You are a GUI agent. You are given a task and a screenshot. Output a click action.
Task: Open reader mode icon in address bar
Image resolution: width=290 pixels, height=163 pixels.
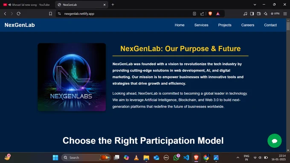[x=194, y=14]
